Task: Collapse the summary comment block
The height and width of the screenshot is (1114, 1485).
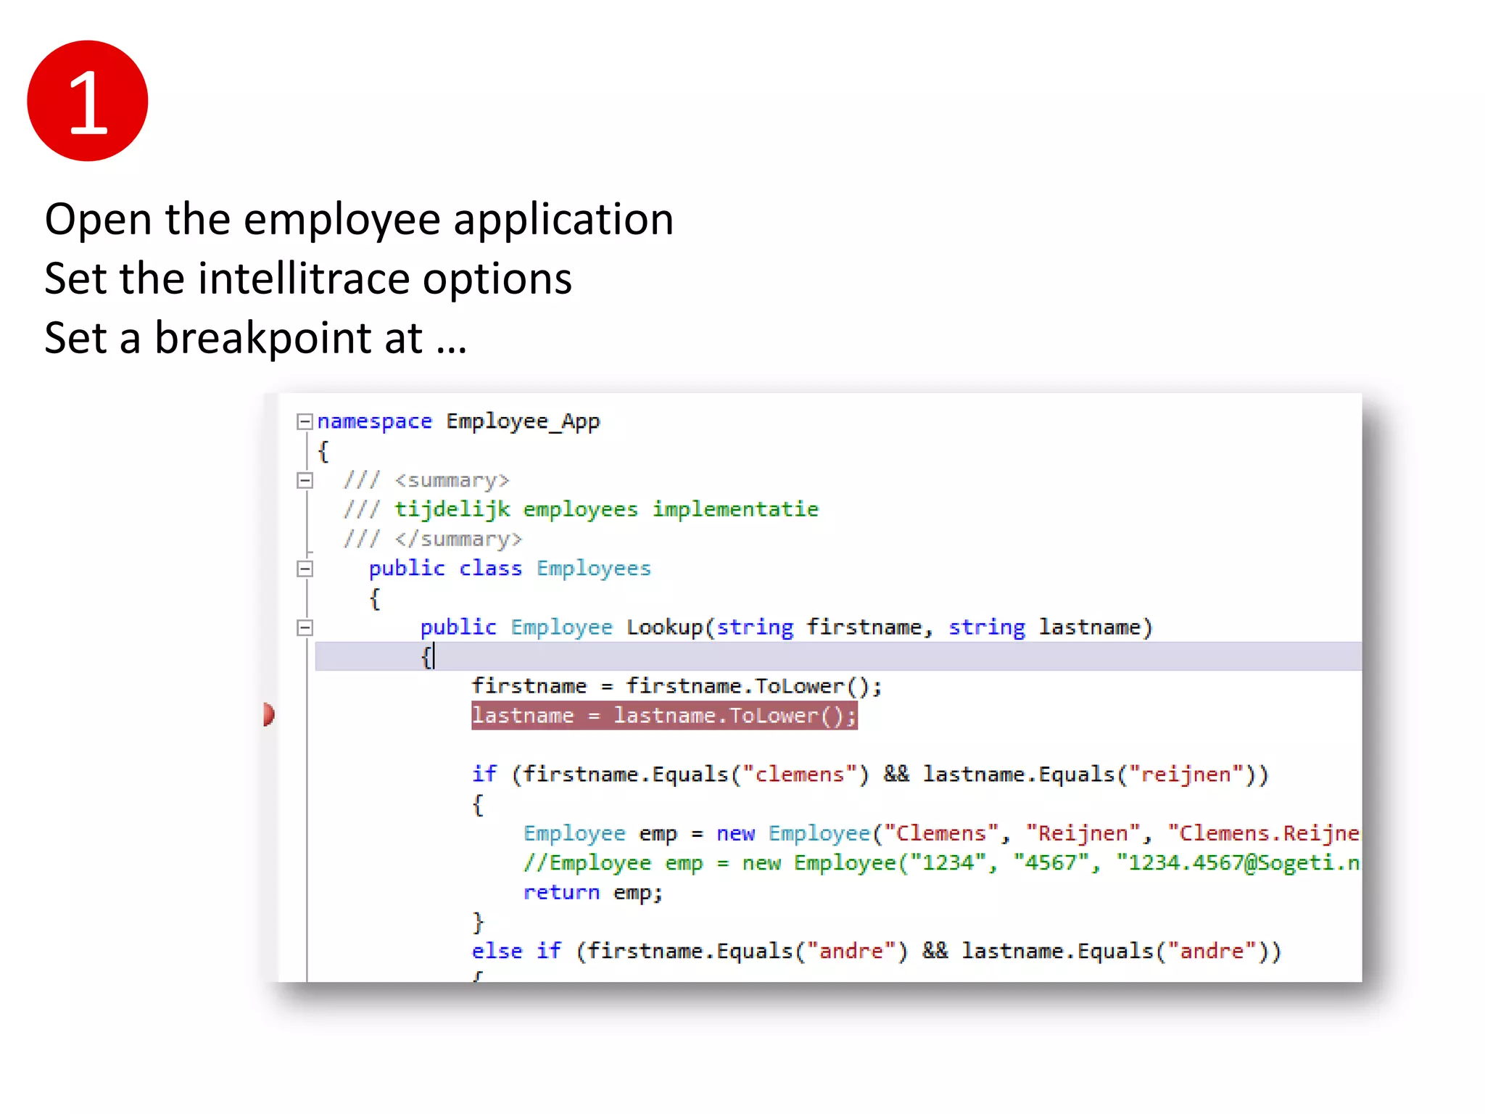Action: pyautogui.click(x=305, y=480)
